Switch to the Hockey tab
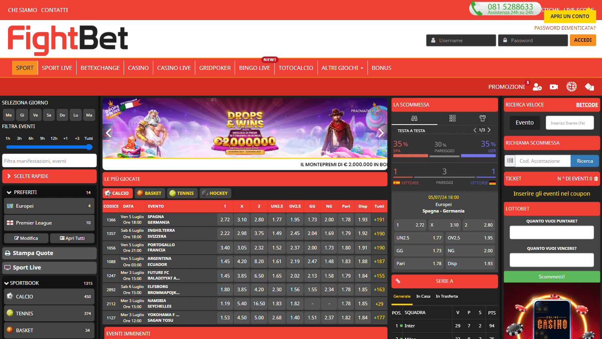Screen dimensions: 602x339 click(215, 193)
